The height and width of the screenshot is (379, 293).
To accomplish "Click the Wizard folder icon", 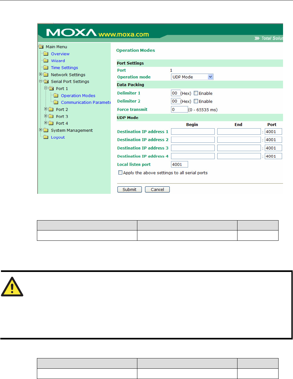I will pyautogui.click(x=46, y=61).
